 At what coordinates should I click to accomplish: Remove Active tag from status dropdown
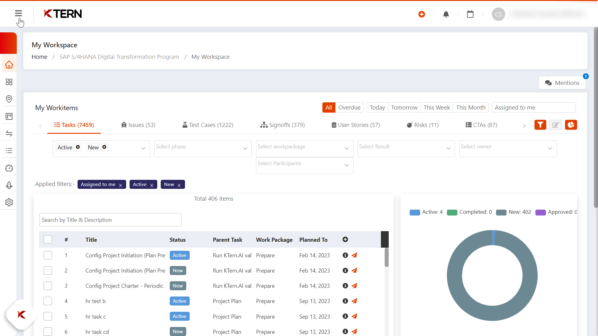[78, 147]
